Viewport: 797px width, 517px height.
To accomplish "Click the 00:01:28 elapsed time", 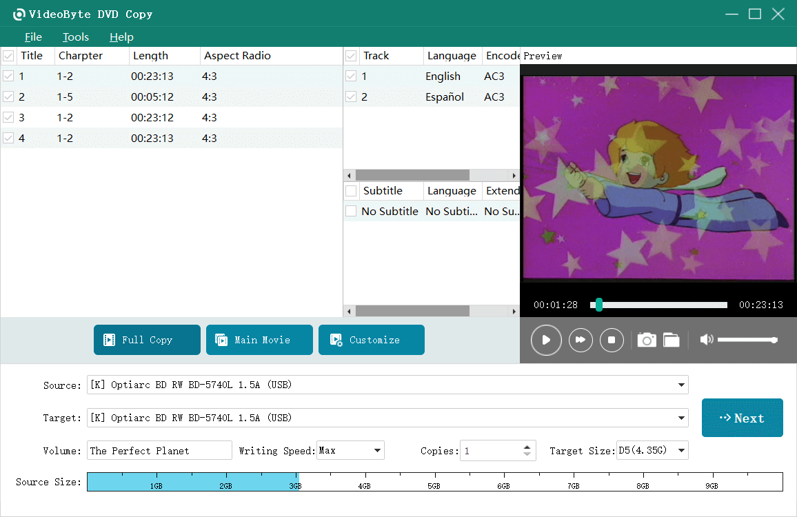I will [556, 305].
